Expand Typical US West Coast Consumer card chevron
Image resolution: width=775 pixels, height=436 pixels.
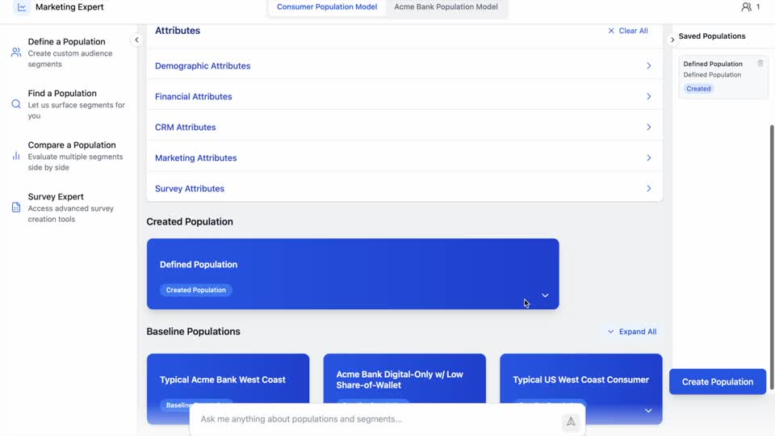(x=648, y=411)
